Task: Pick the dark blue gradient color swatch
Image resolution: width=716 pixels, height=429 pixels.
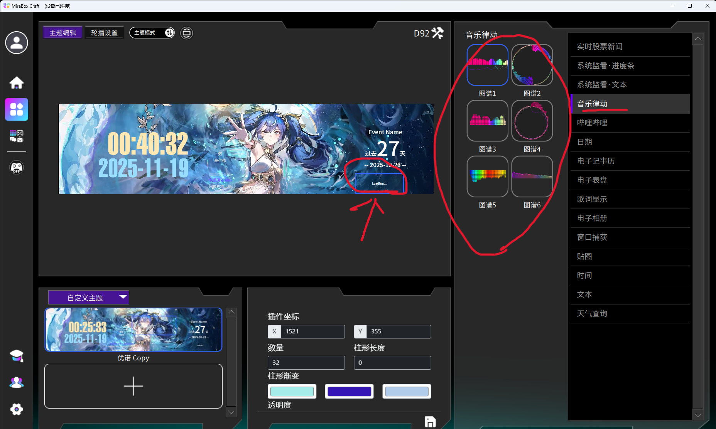Action: click(x=349, y=392)
